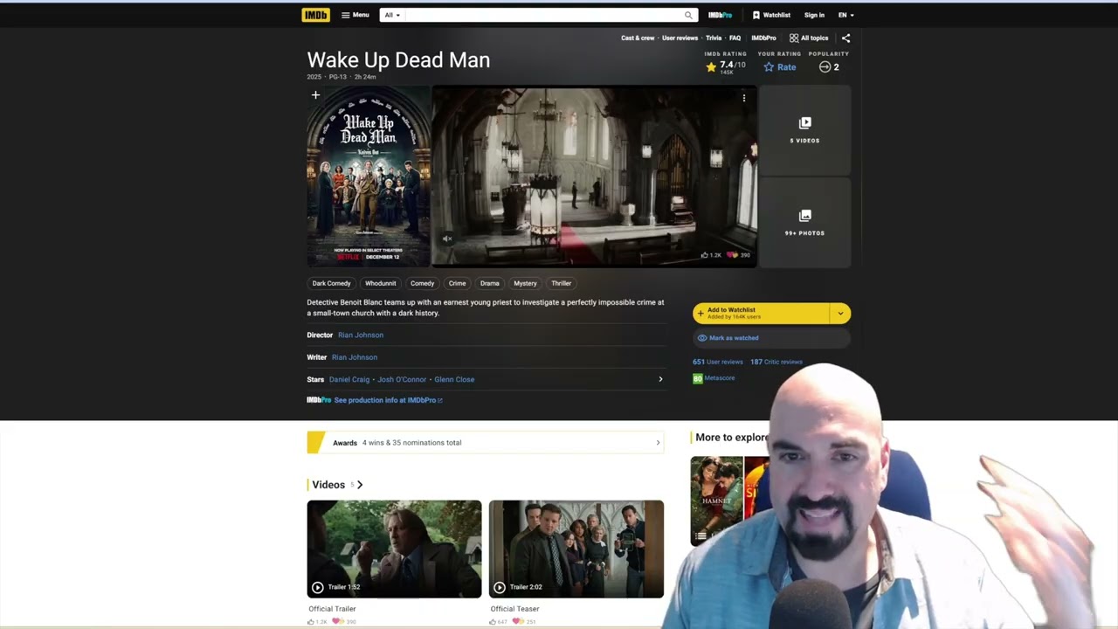Play the Official Trailer 1:52 thumbnail
The width and height of the screenshot is (1118, 629).
coord(394,549)
